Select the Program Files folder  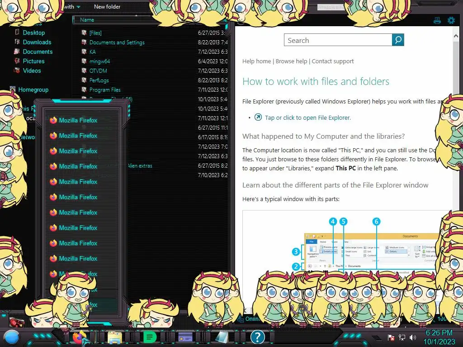(x=105, y=89)
